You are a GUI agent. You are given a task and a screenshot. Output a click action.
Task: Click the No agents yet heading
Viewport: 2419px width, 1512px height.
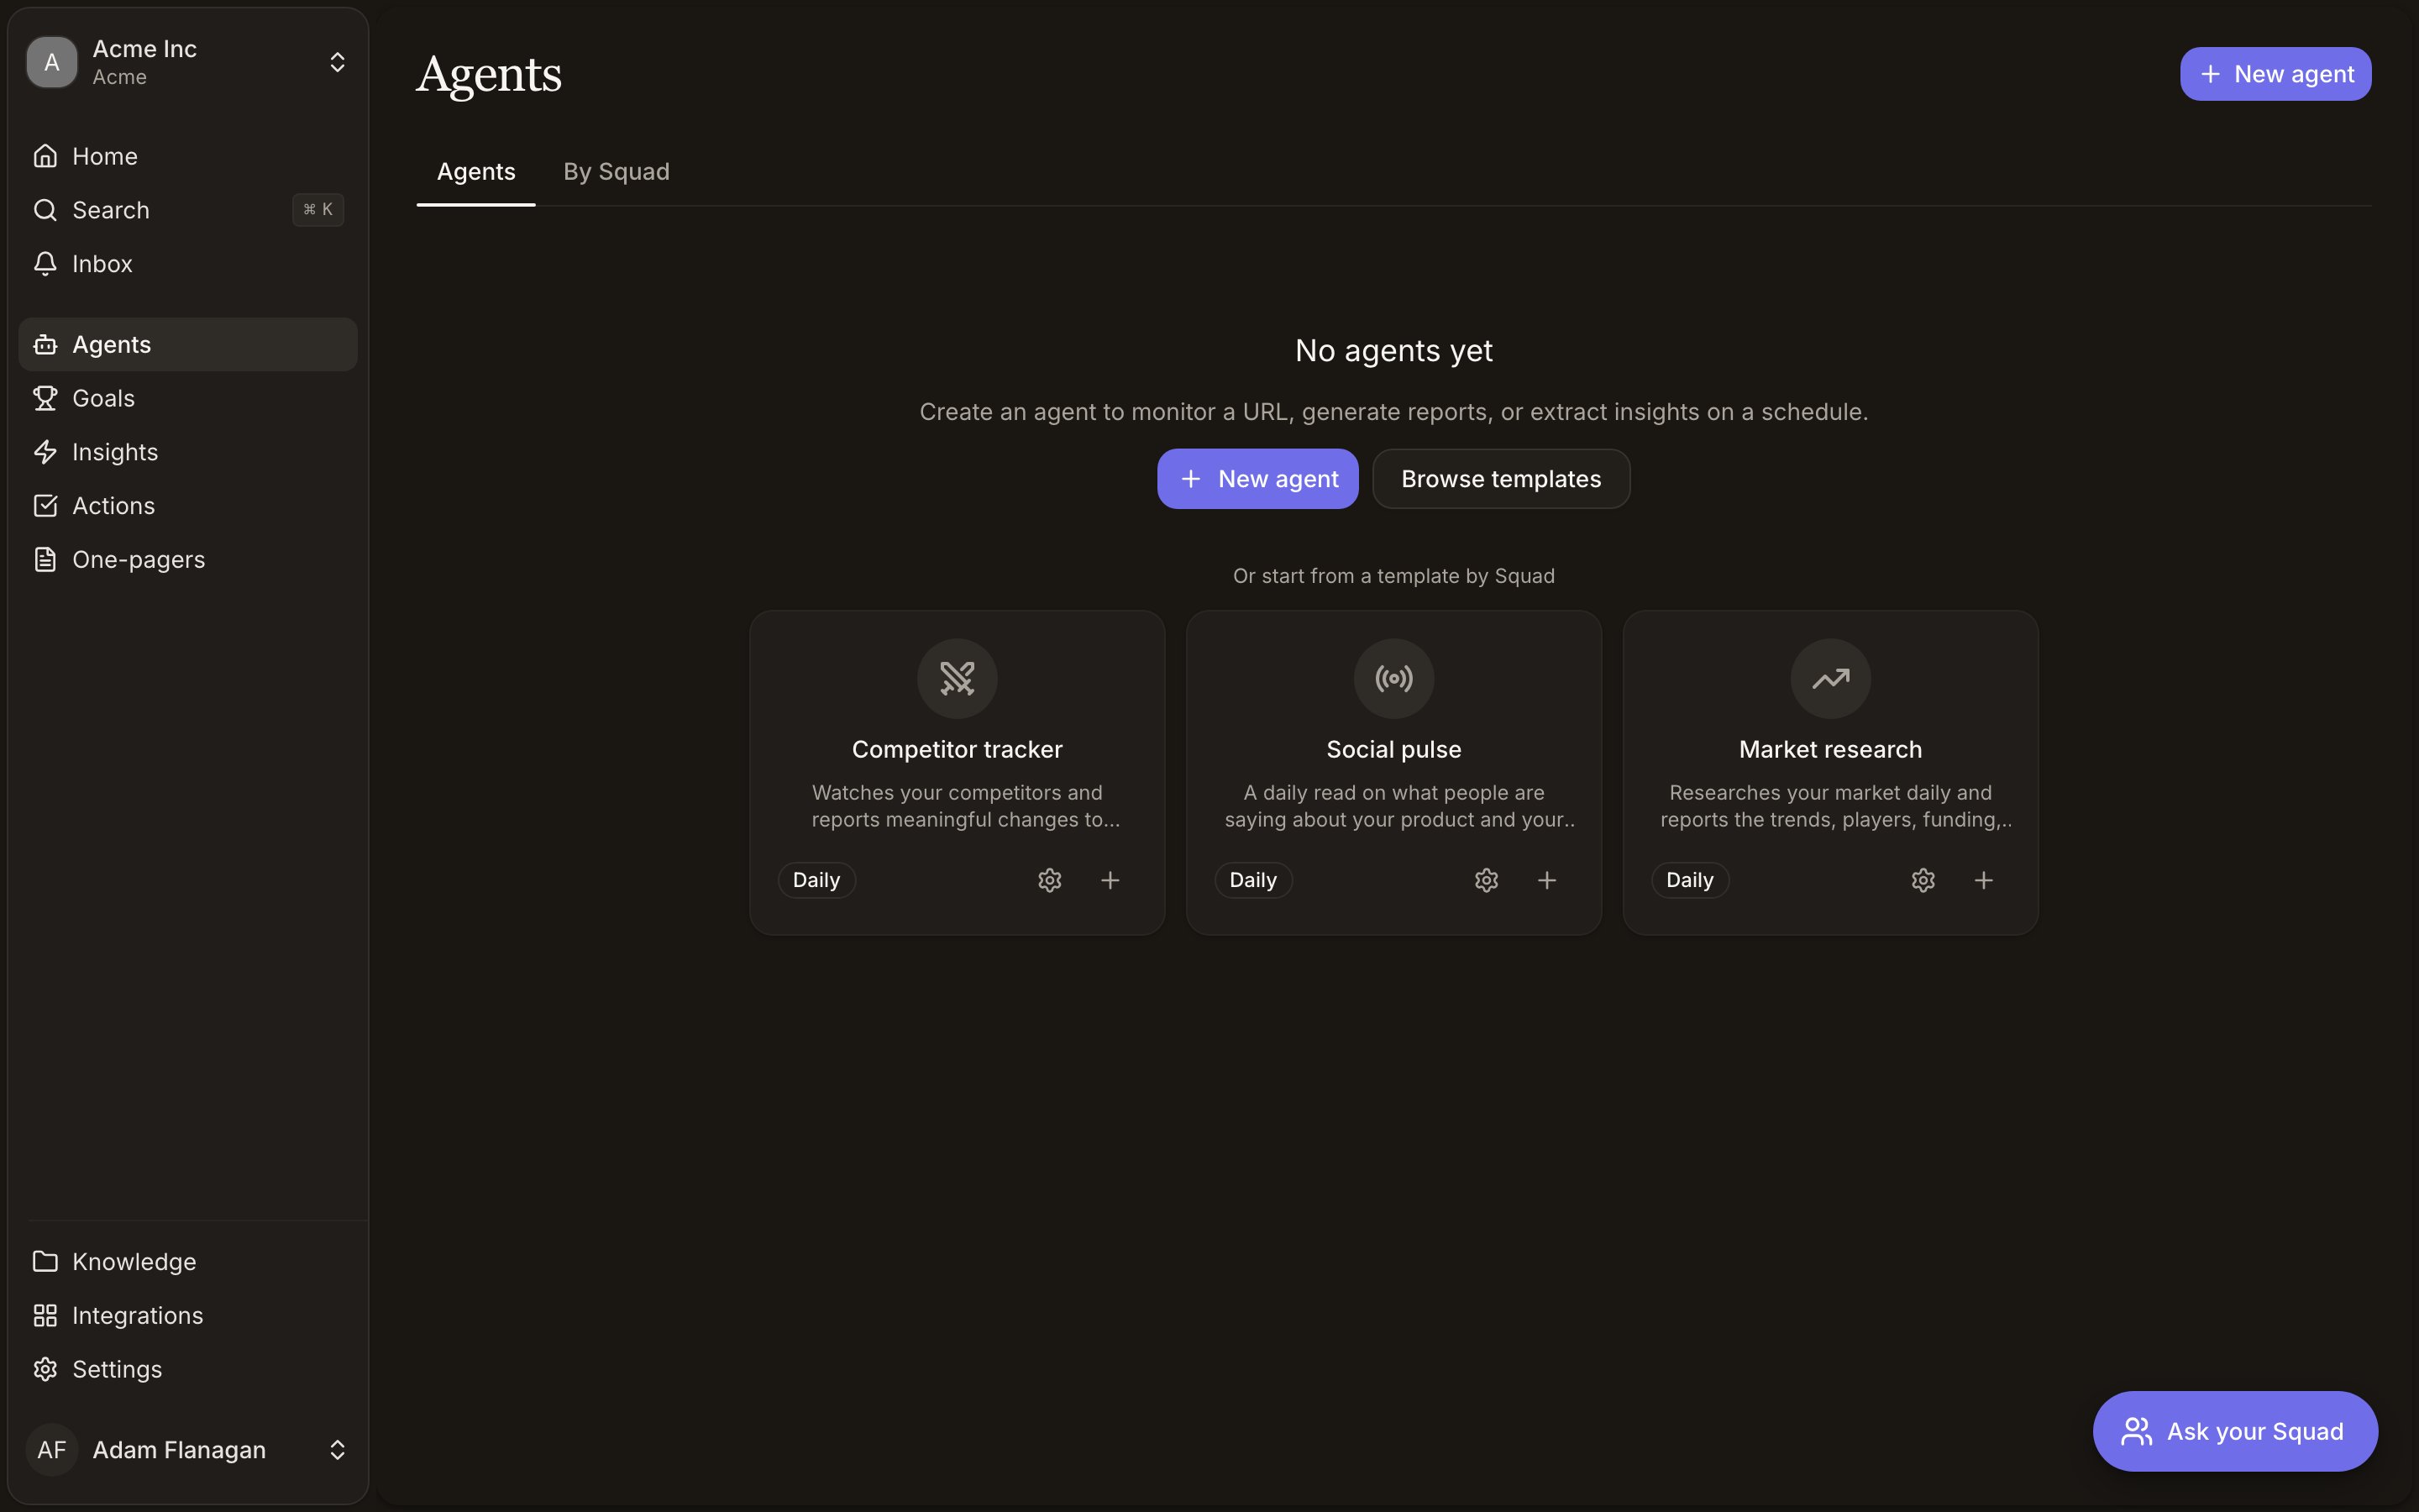[1393, 351]
